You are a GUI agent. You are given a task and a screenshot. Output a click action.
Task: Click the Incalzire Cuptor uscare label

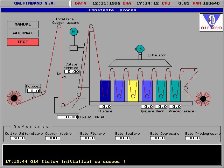65,21
